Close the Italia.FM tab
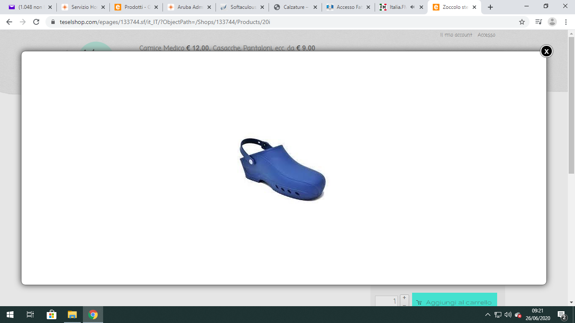This screenshot has height=323, width=575. [x=421, y=7]
